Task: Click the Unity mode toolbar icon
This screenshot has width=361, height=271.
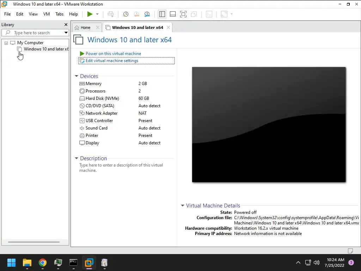Action: [194, 14]
